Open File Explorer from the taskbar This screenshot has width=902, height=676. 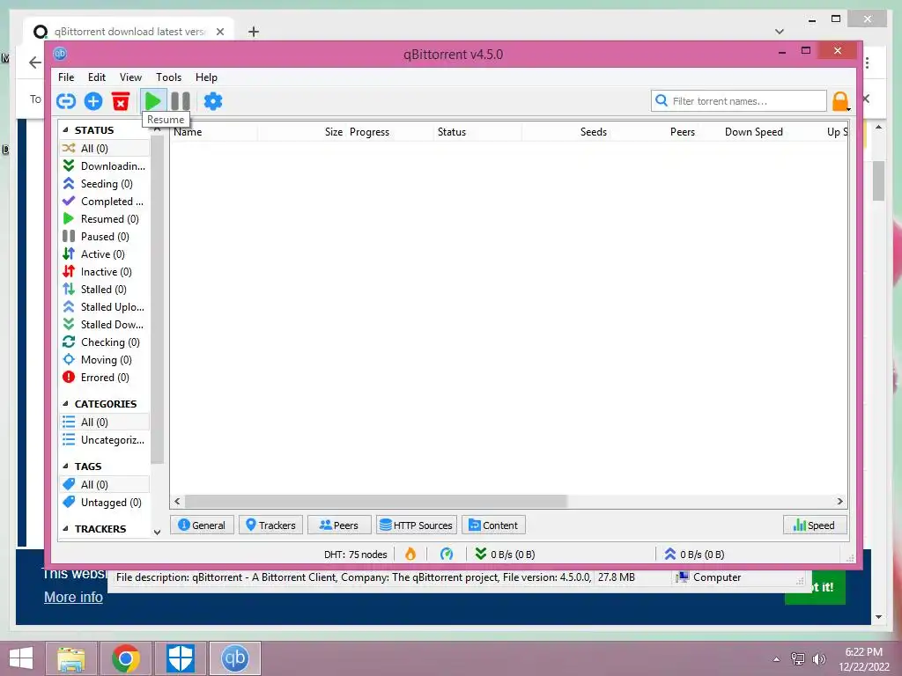point(71,658)
